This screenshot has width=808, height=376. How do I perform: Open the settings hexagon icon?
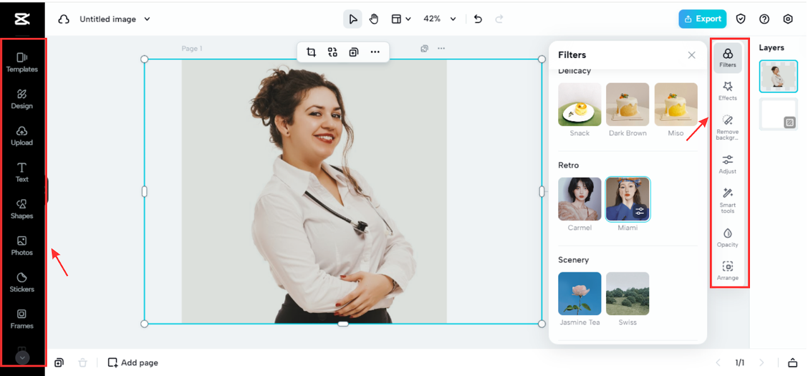(x=788, y=19)
